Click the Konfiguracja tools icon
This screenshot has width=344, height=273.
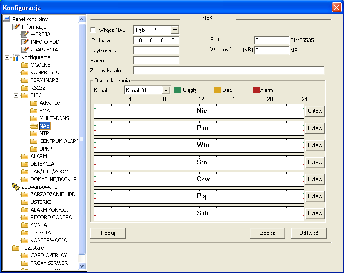tap(16, 57)
